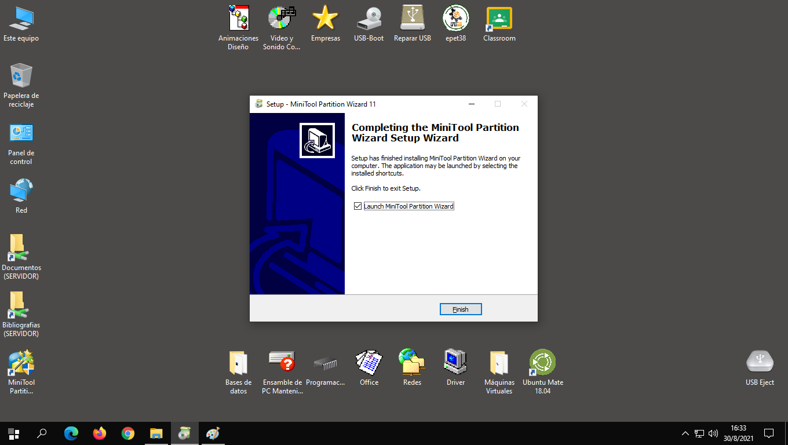The height and width of the screenshot is (445, 788).
Task: Uncheck Launch MiniTool Partition Wizard checkbox
Action: (357, 206)
